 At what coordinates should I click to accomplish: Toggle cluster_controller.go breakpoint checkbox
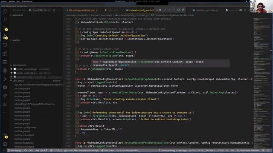pos(15,69)
